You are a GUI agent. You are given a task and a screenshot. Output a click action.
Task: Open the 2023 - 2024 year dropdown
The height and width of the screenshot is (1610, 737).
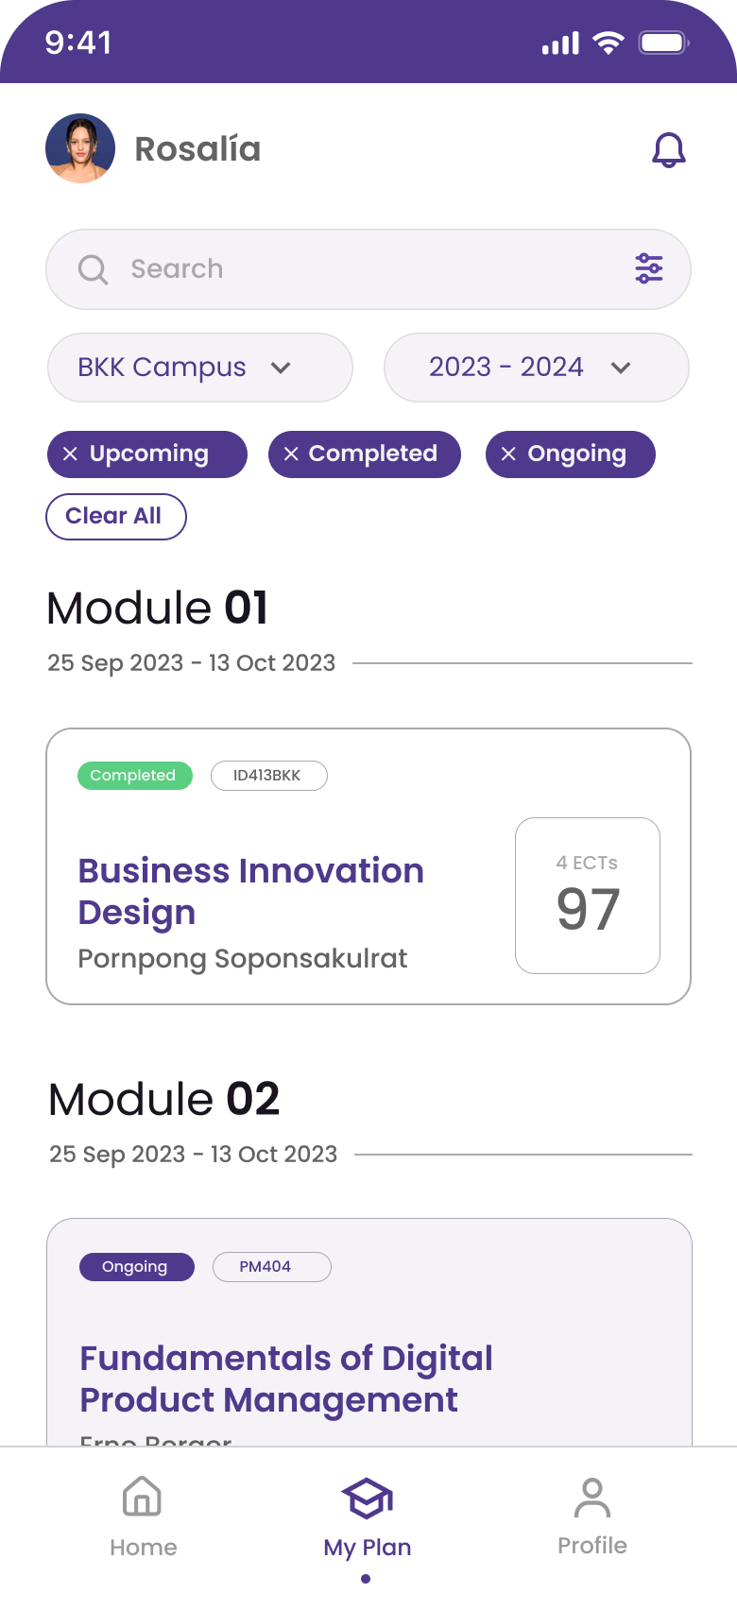point(537,368)
